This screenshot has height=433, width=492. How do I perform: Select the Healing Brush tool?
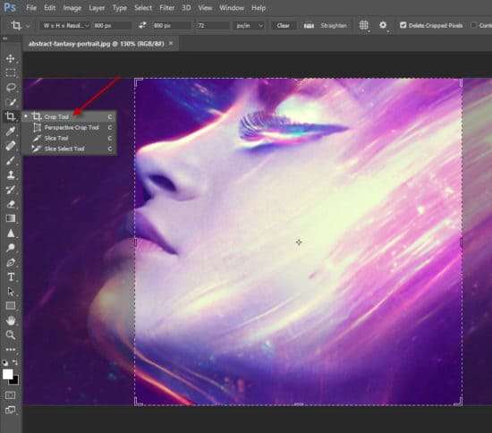coord(11,146)
